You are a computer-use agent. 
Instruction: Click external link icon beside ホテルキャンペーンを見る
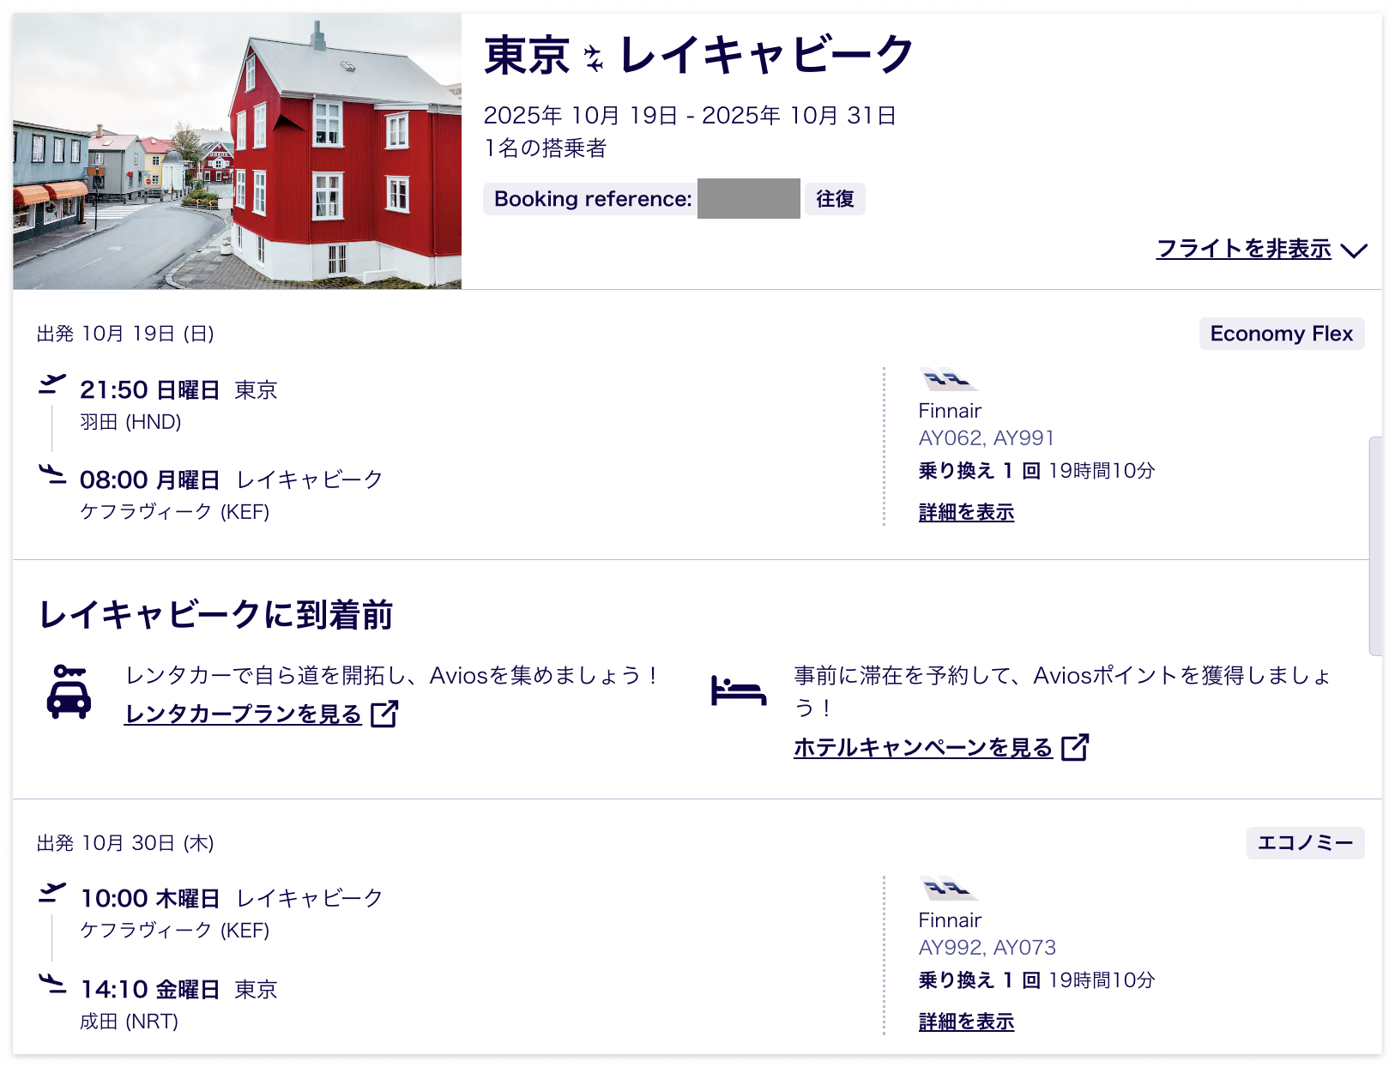pos(1075,747)
